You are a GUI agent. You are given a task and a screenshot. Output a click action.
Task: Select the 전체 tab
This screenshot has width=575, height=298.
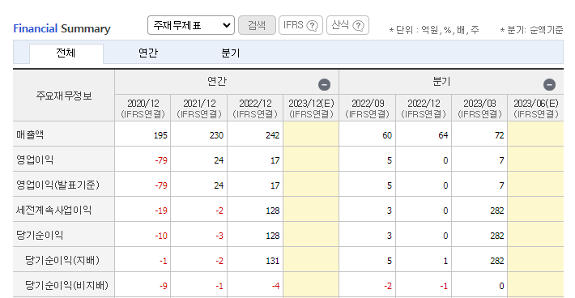pyautogui.click(x=66, y=53)
